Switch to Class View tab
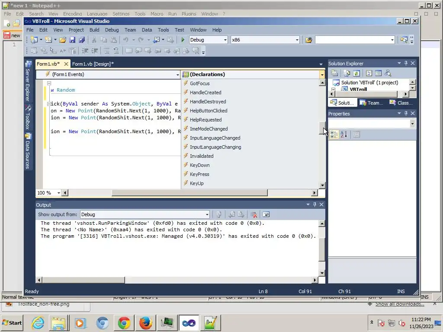The height and width of the screenshot is (332, 443). click(x=401, y=103)
